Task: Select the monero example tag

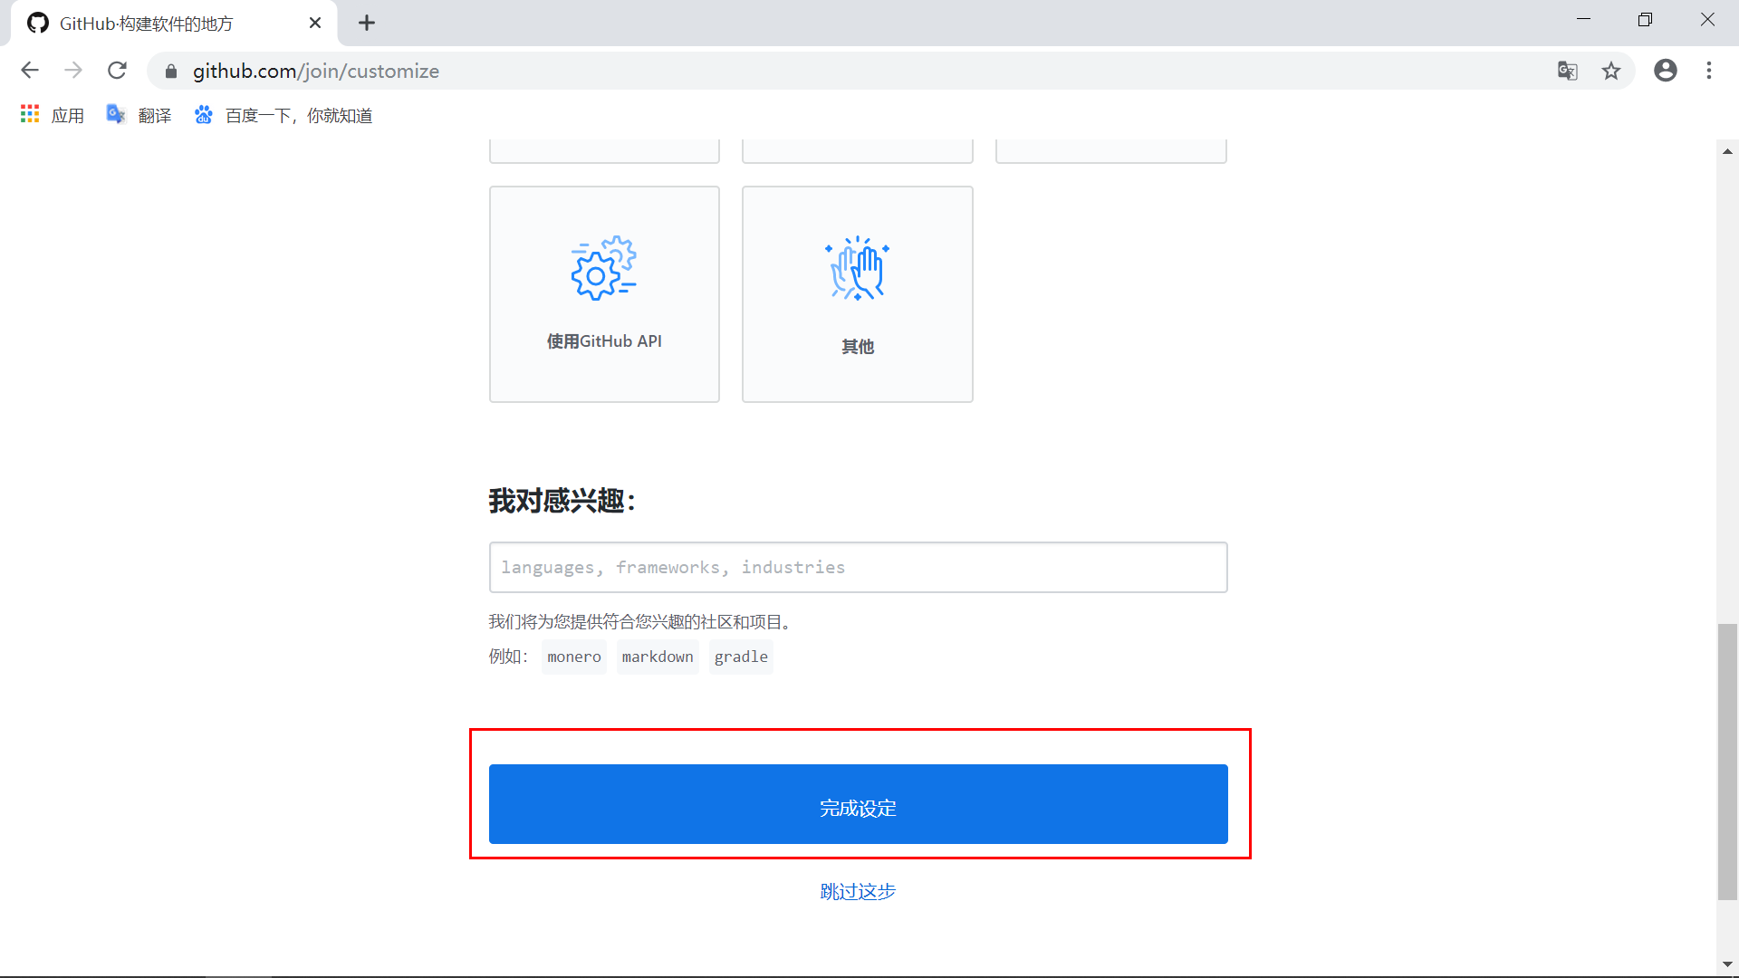Action: pos(573,657)
